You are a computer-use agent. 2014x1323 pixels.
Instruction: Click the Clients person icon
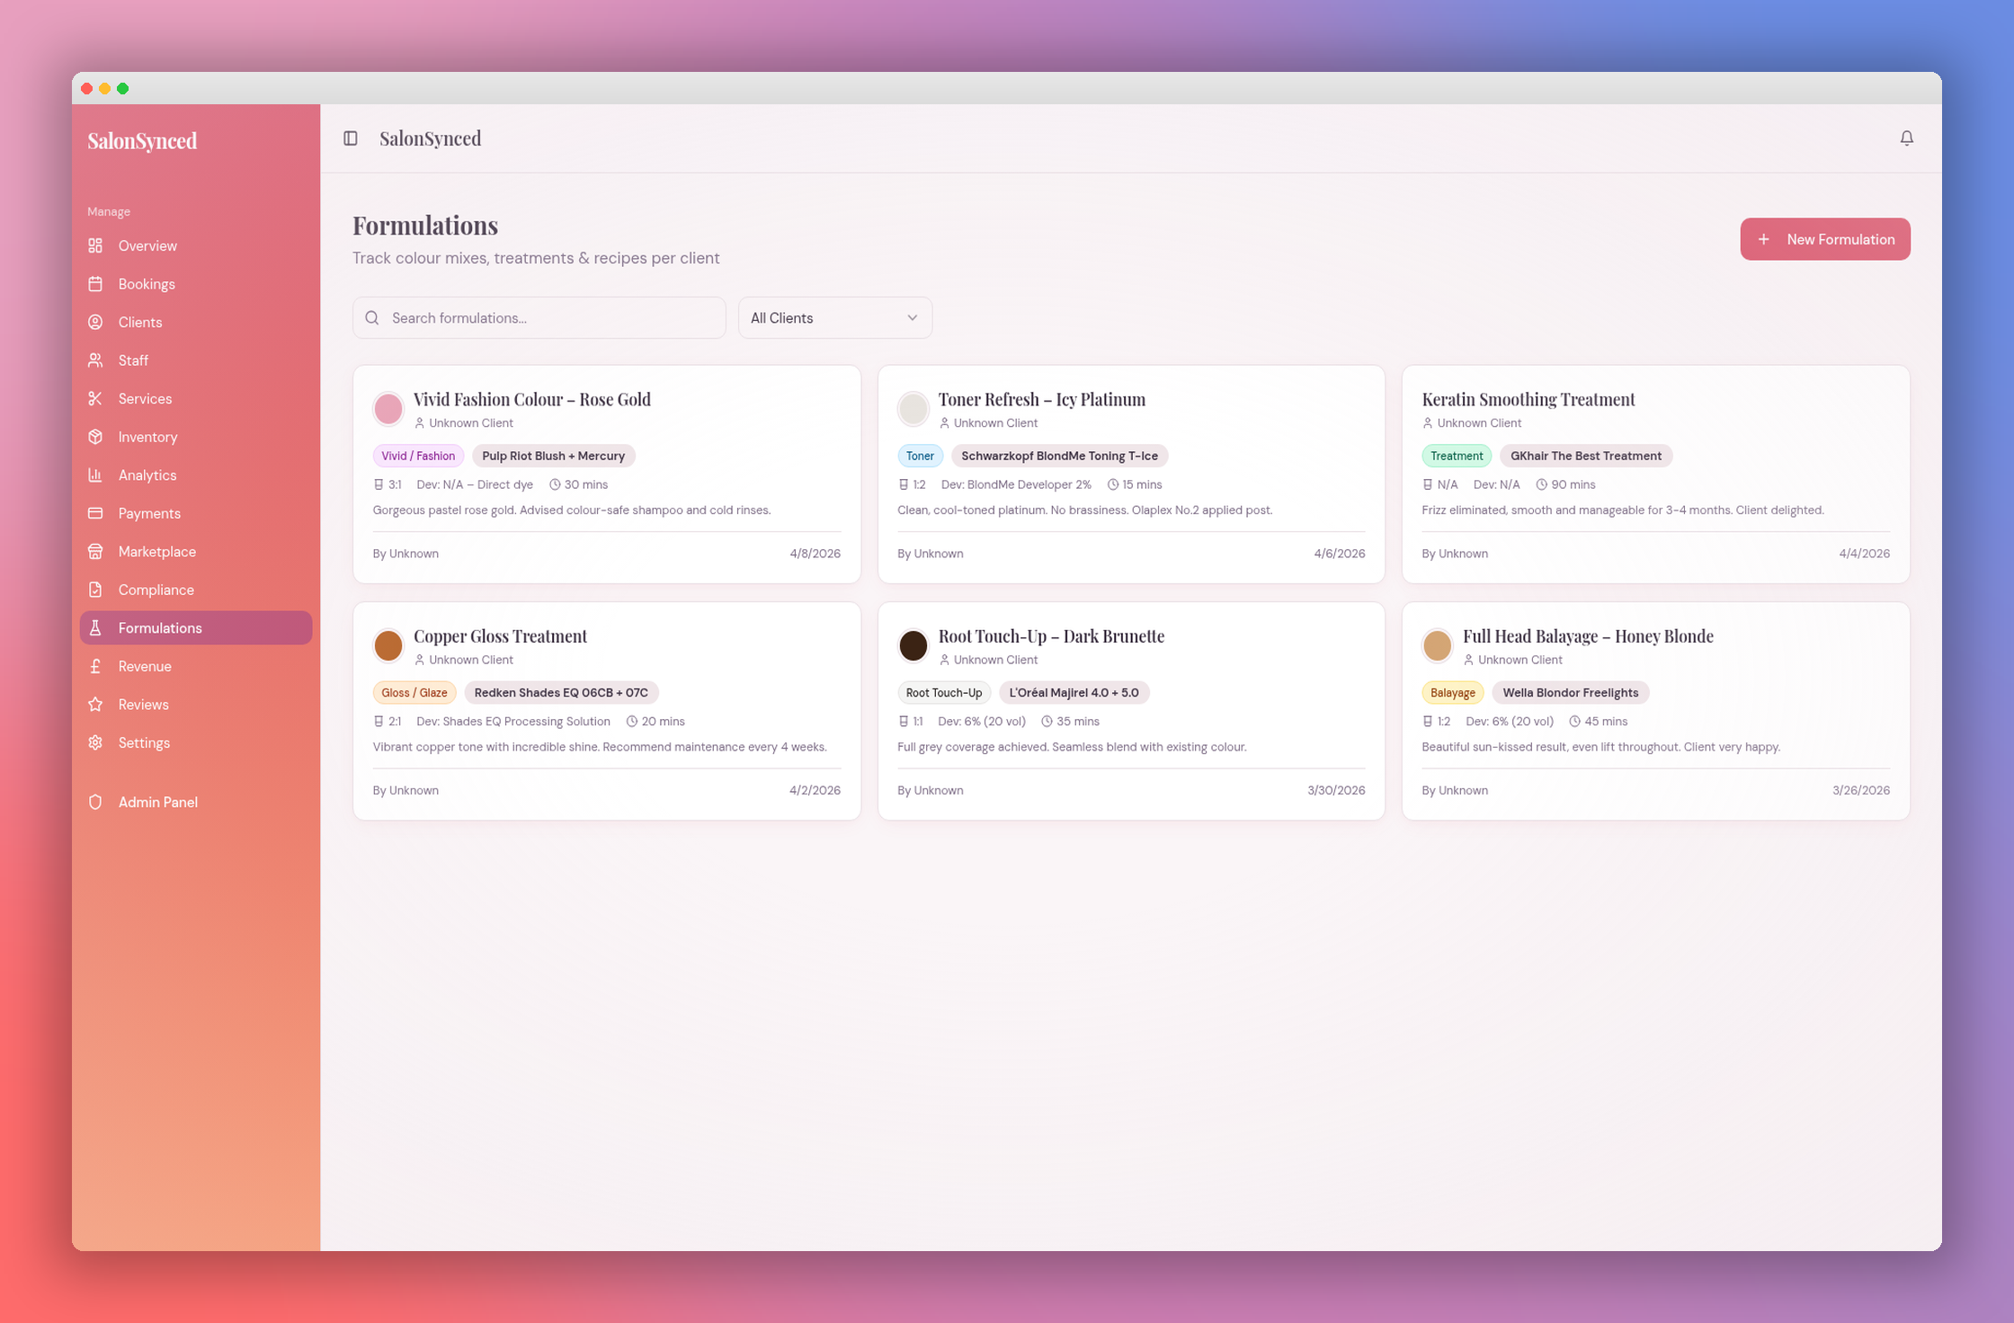95,322
